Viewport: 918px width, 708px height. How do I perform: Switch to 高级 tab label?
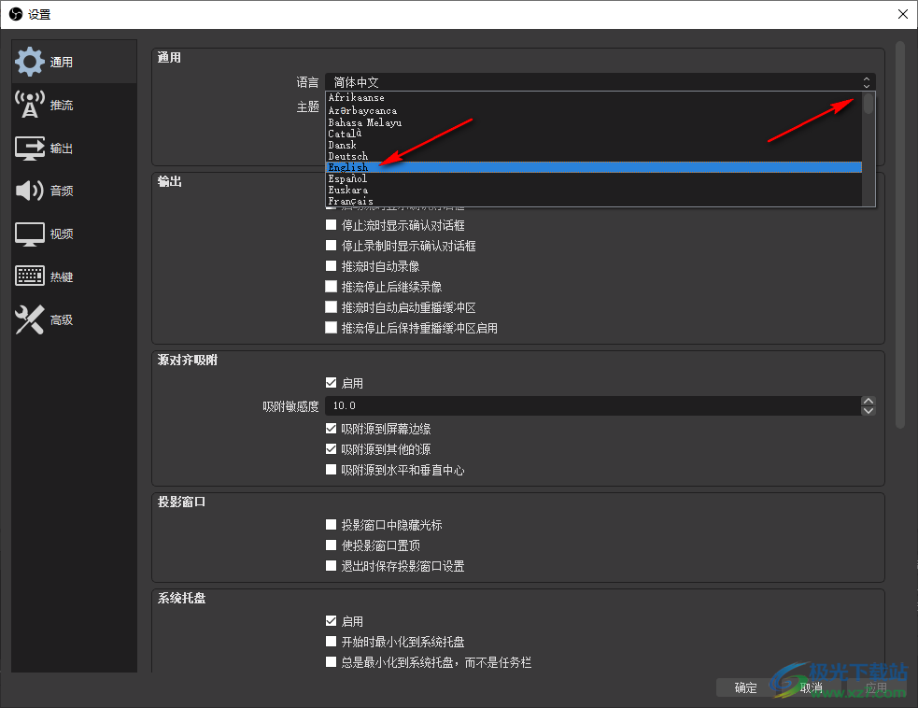click(x=62, y=320)
